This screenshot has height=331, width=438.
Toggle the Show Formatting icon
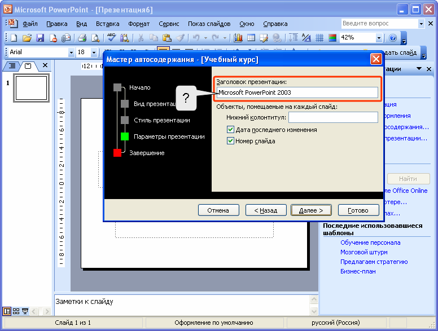tap(306, 38)
